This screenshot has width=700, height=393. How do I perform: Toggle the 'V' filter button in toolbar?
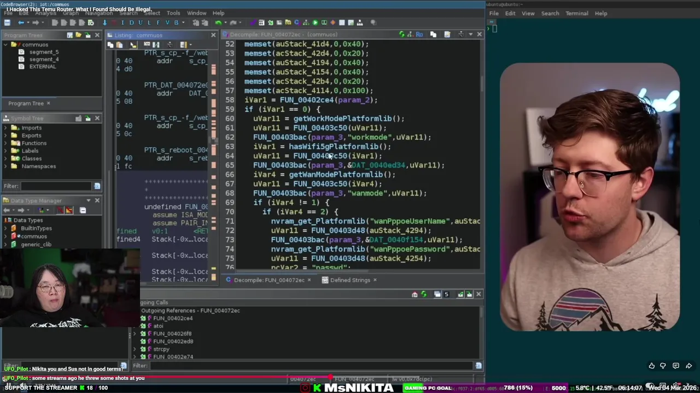tap(167, 22)
